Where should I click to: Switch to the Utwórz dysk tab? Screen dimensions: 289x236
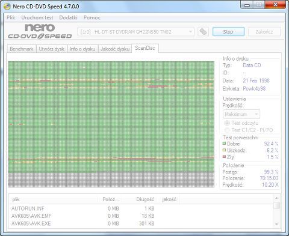[52, 49]
